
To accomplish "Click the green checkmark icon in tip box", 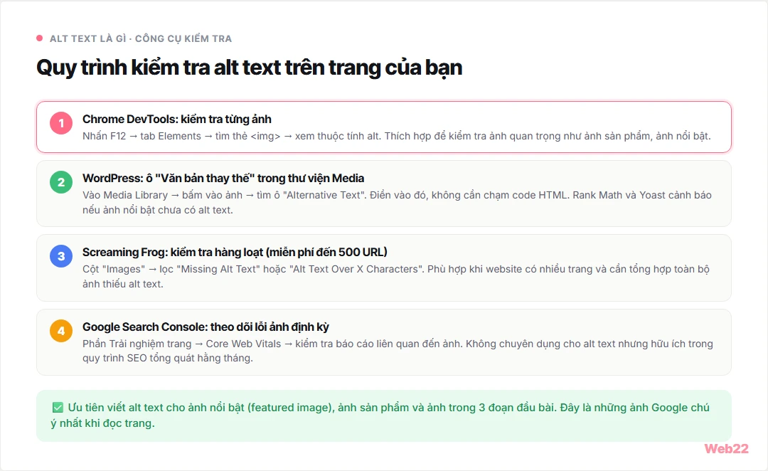I will tap(58, 407).
